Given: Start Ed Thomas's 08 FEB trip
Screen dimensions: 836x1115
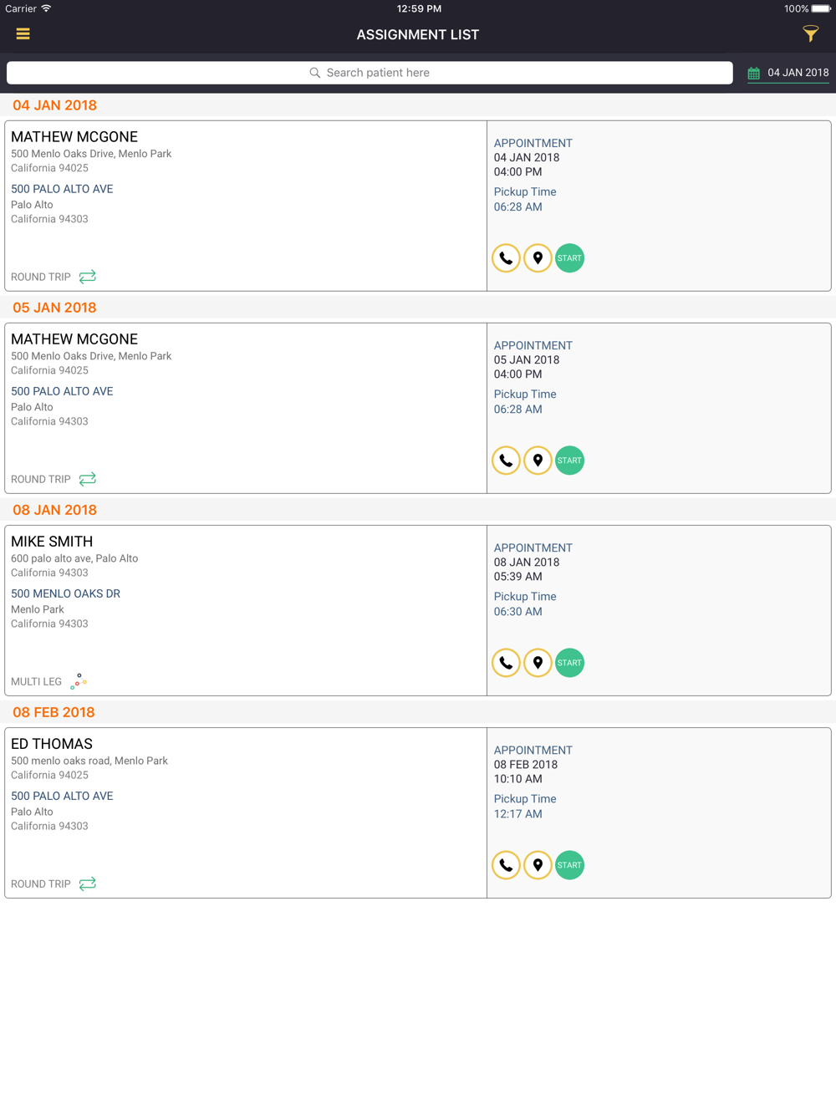Looking at the screenshot, I should (x=569, y=865).
